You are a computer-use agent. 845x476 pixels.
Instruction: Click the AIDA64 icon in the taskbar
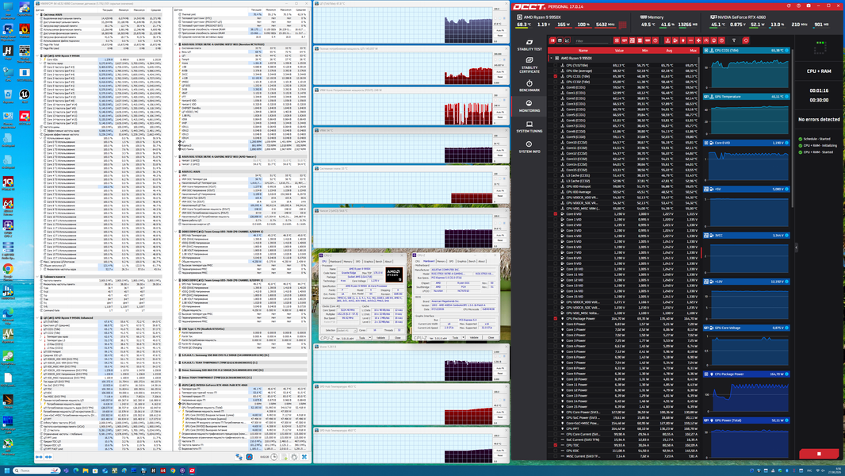click(x=162, y=470)
